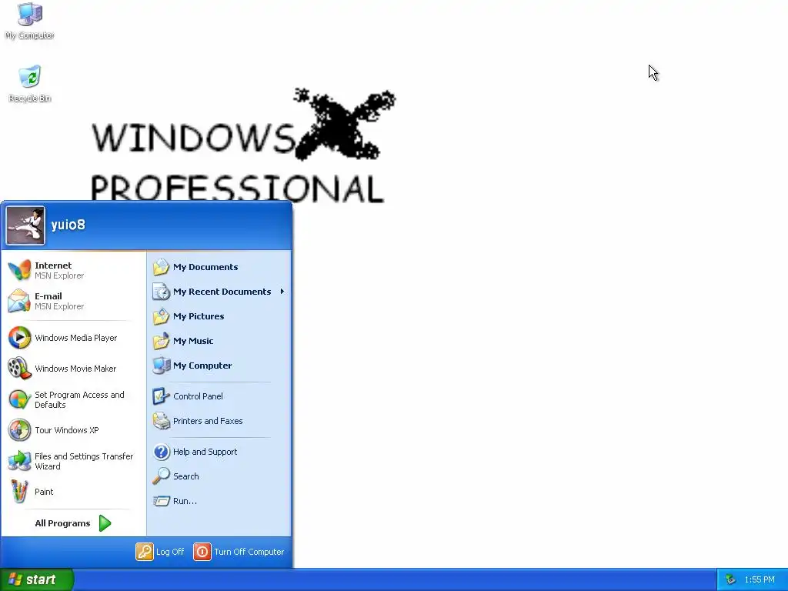Click the Log Off key icon
This screenshot has height=591, width=788.
pyautogui.click(x=144, y=552)
